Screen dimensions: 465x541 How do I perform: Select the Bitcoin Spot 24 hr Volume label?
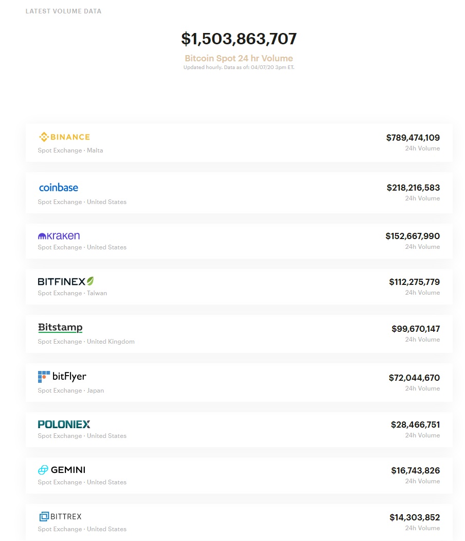pyautogui.click(x=238, y=58)
